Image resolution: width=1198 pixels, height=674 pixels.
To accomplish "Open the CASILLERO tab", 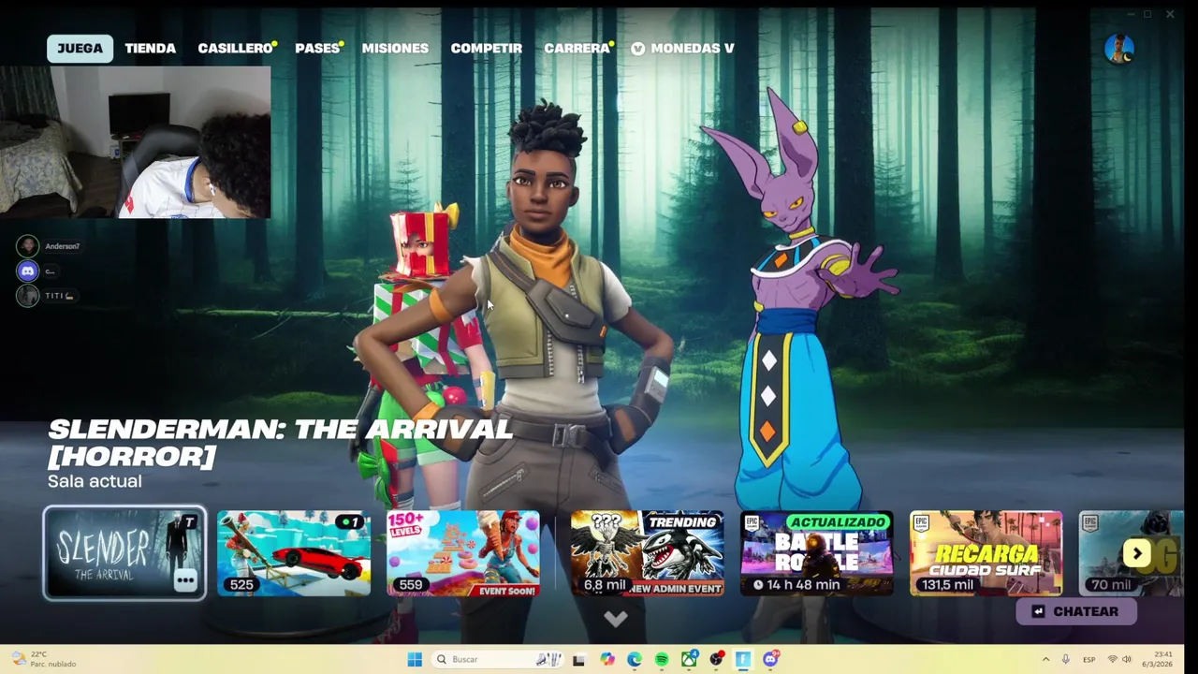I will click(x=236, y=49).
